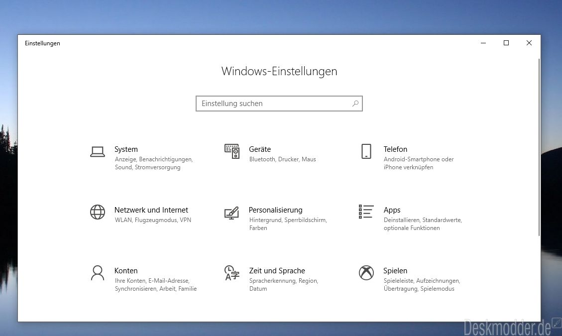The width and height of the screenshot is (562, 336).
Task: Minimize the Einstellungen window
Action: 483,43
